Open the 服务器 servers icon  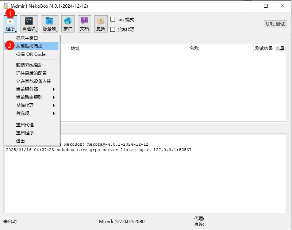click(49, 23)
